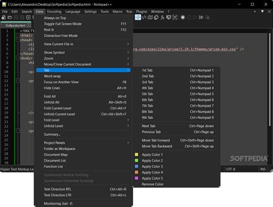Click the prism.min.css URL link in the editor
This screenshot has width=273, height=207.
point(184,49)
